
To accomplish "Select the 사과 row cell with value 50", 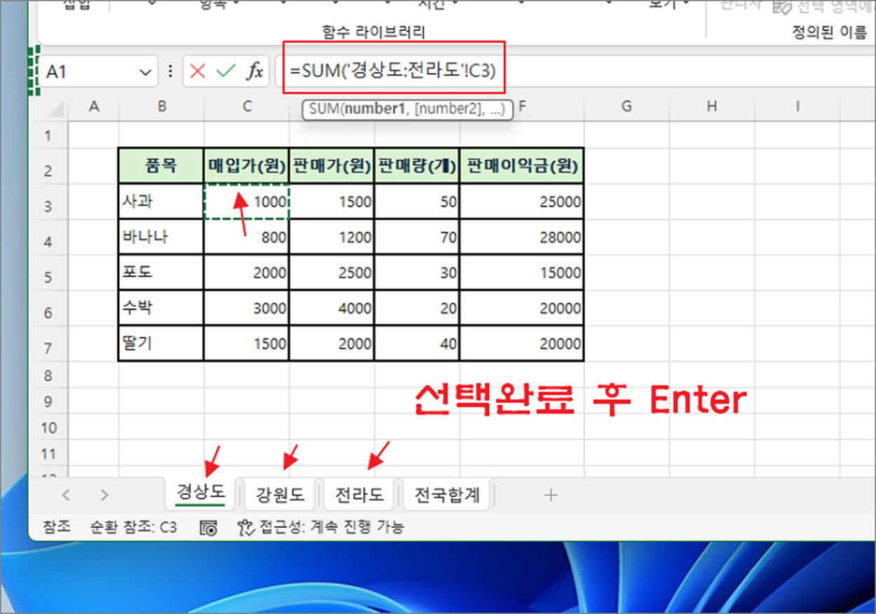I will [418, 202].
